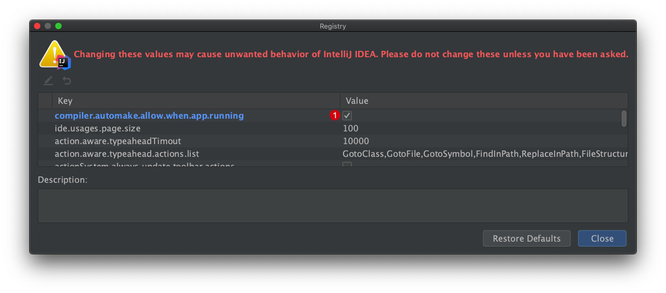Select compiler.automake.allow.when.app.running key name
This screenshot has height=293, width=666.
[x=149, y=116]
